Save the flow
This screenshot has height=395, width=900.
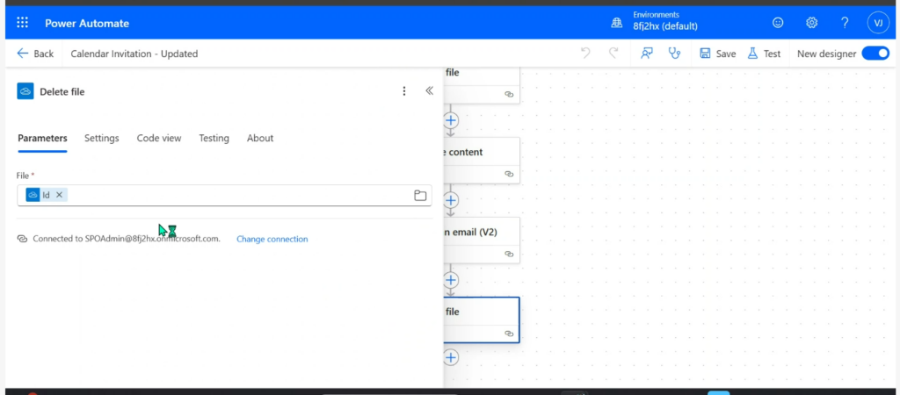[x=717, y=54]
